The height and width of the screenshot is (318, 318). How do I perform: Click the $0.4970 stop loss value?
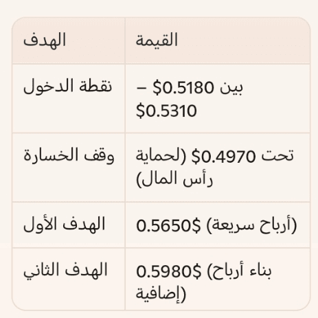coord(223,157)
